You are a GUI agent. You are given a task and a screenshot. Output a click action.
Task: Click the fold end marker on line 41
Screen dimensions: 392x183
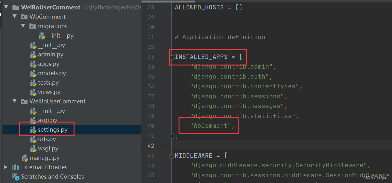pos(172,136)
